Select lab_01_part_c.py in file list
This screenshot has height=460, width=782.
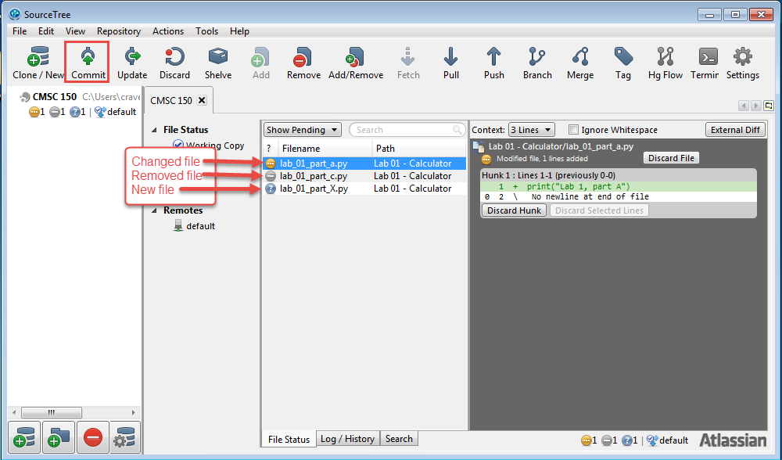click(314, 176)
